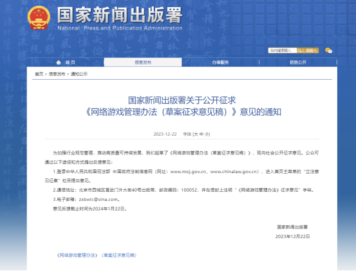Focus the 站内搜索 search input field
The width and height of the screenshot is (356, 271).
pos(283,50)
